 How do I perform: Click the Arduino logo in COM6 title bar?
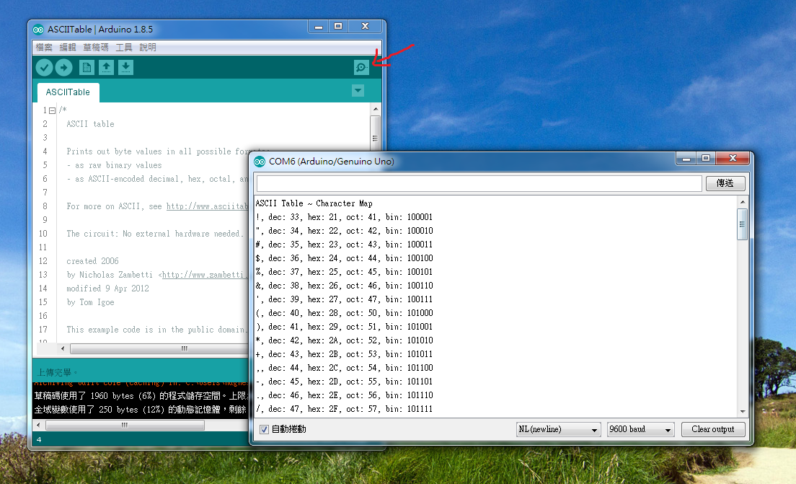pos(260,162)
